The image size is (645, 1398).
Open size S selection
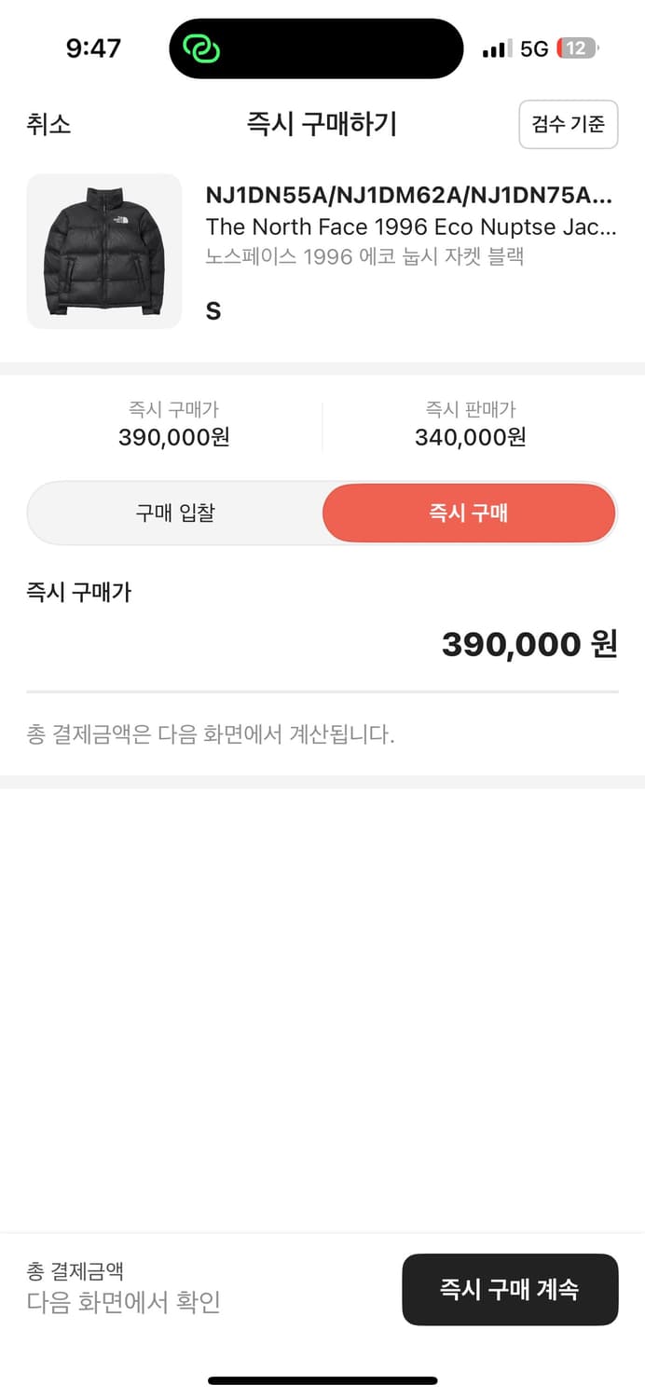213,310
